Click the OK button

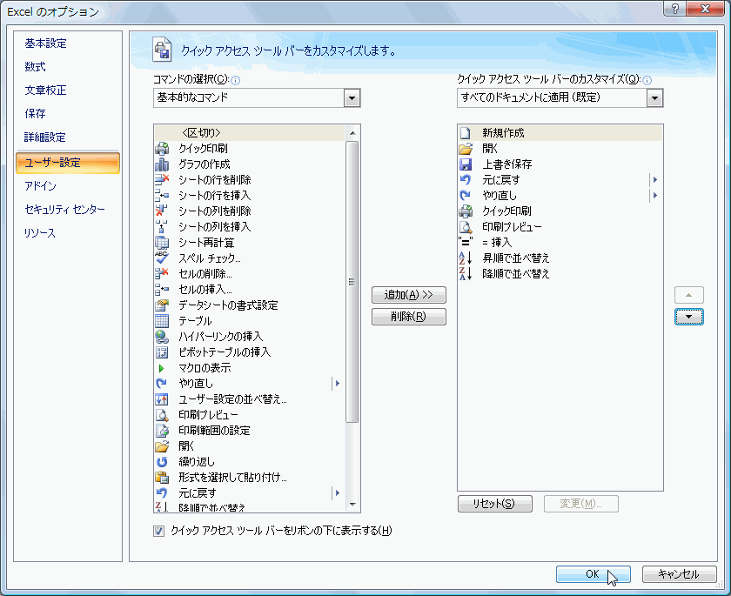coord(593,574)
